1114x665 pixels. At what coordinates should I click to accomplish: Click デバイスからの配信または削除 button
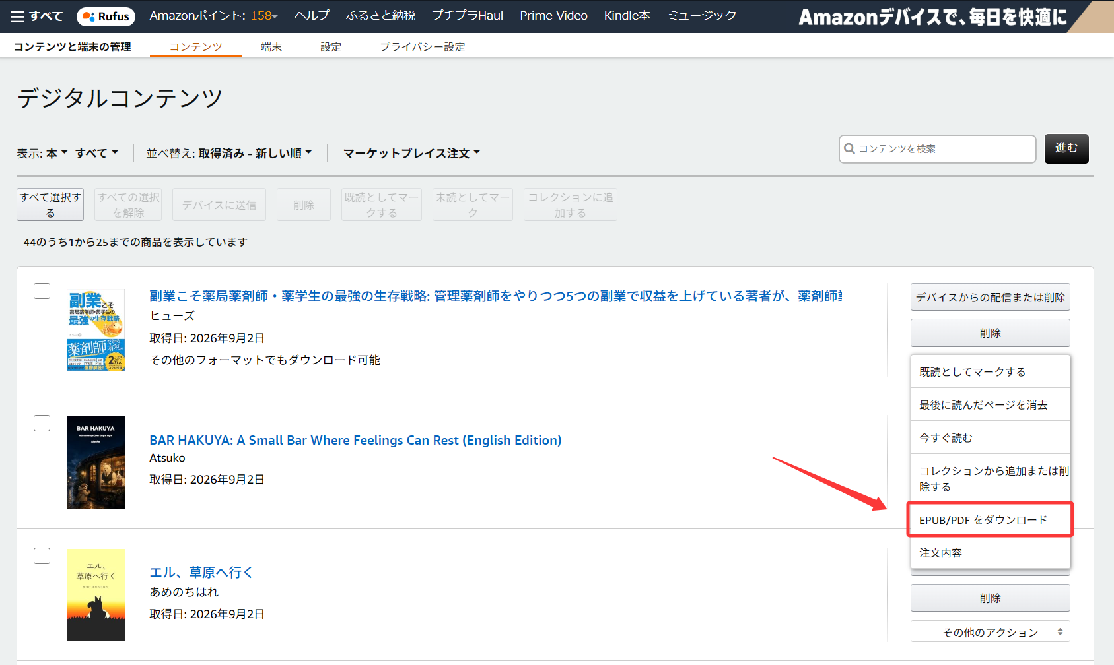point(990,297)
